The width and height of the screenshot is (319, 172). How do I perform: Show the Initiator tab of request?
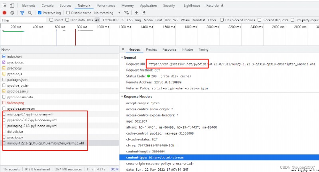(187, 49)
